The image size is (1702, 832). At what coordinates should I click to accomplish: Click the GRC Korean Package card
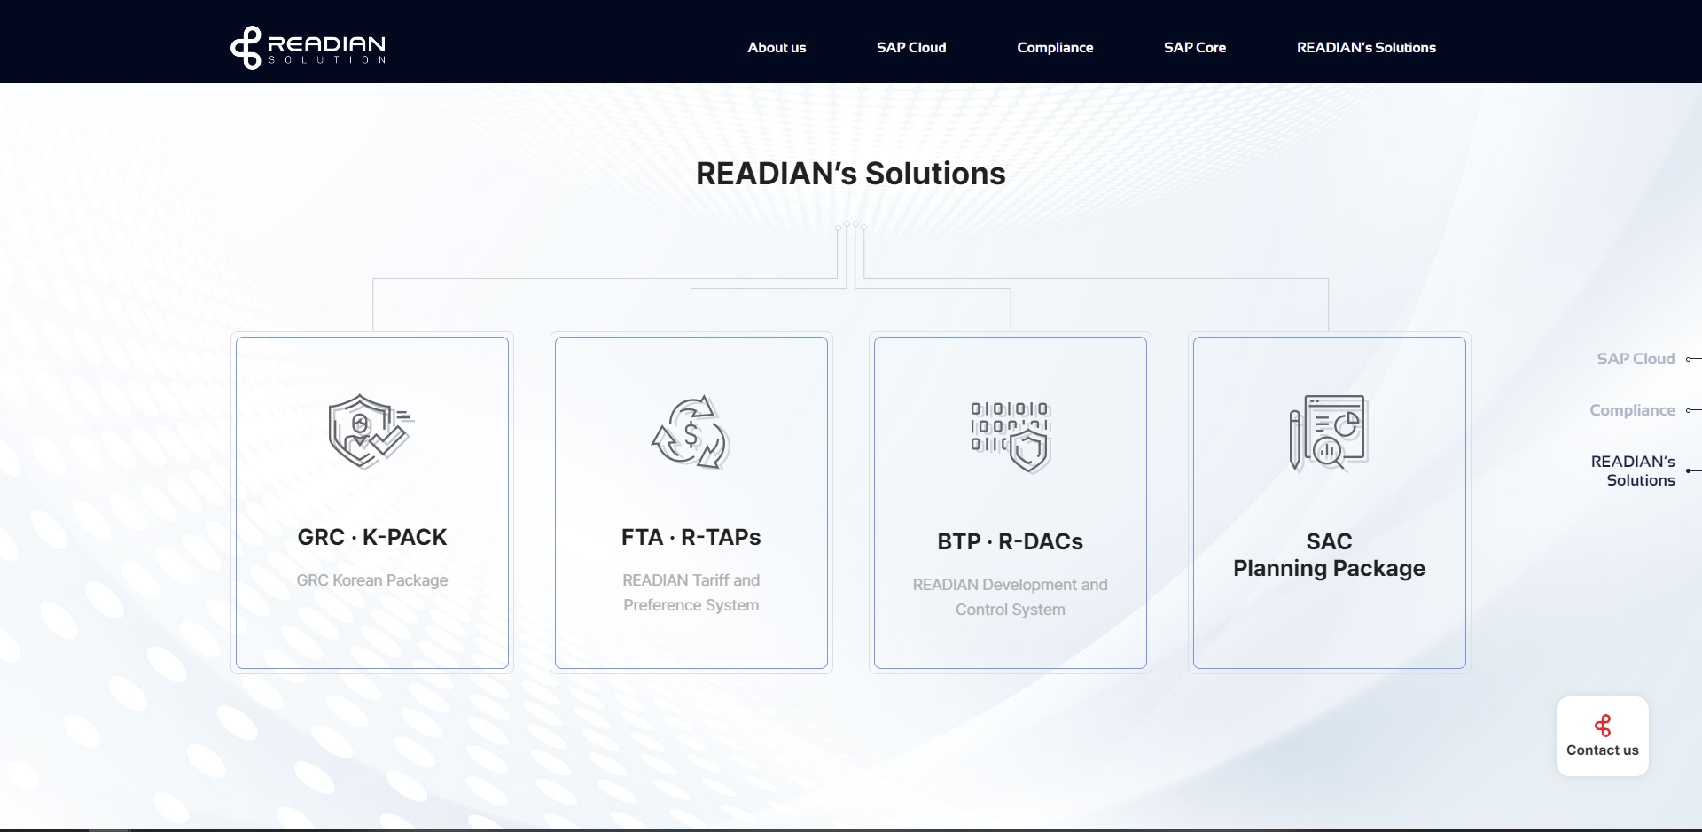click(x=371, y=502)
